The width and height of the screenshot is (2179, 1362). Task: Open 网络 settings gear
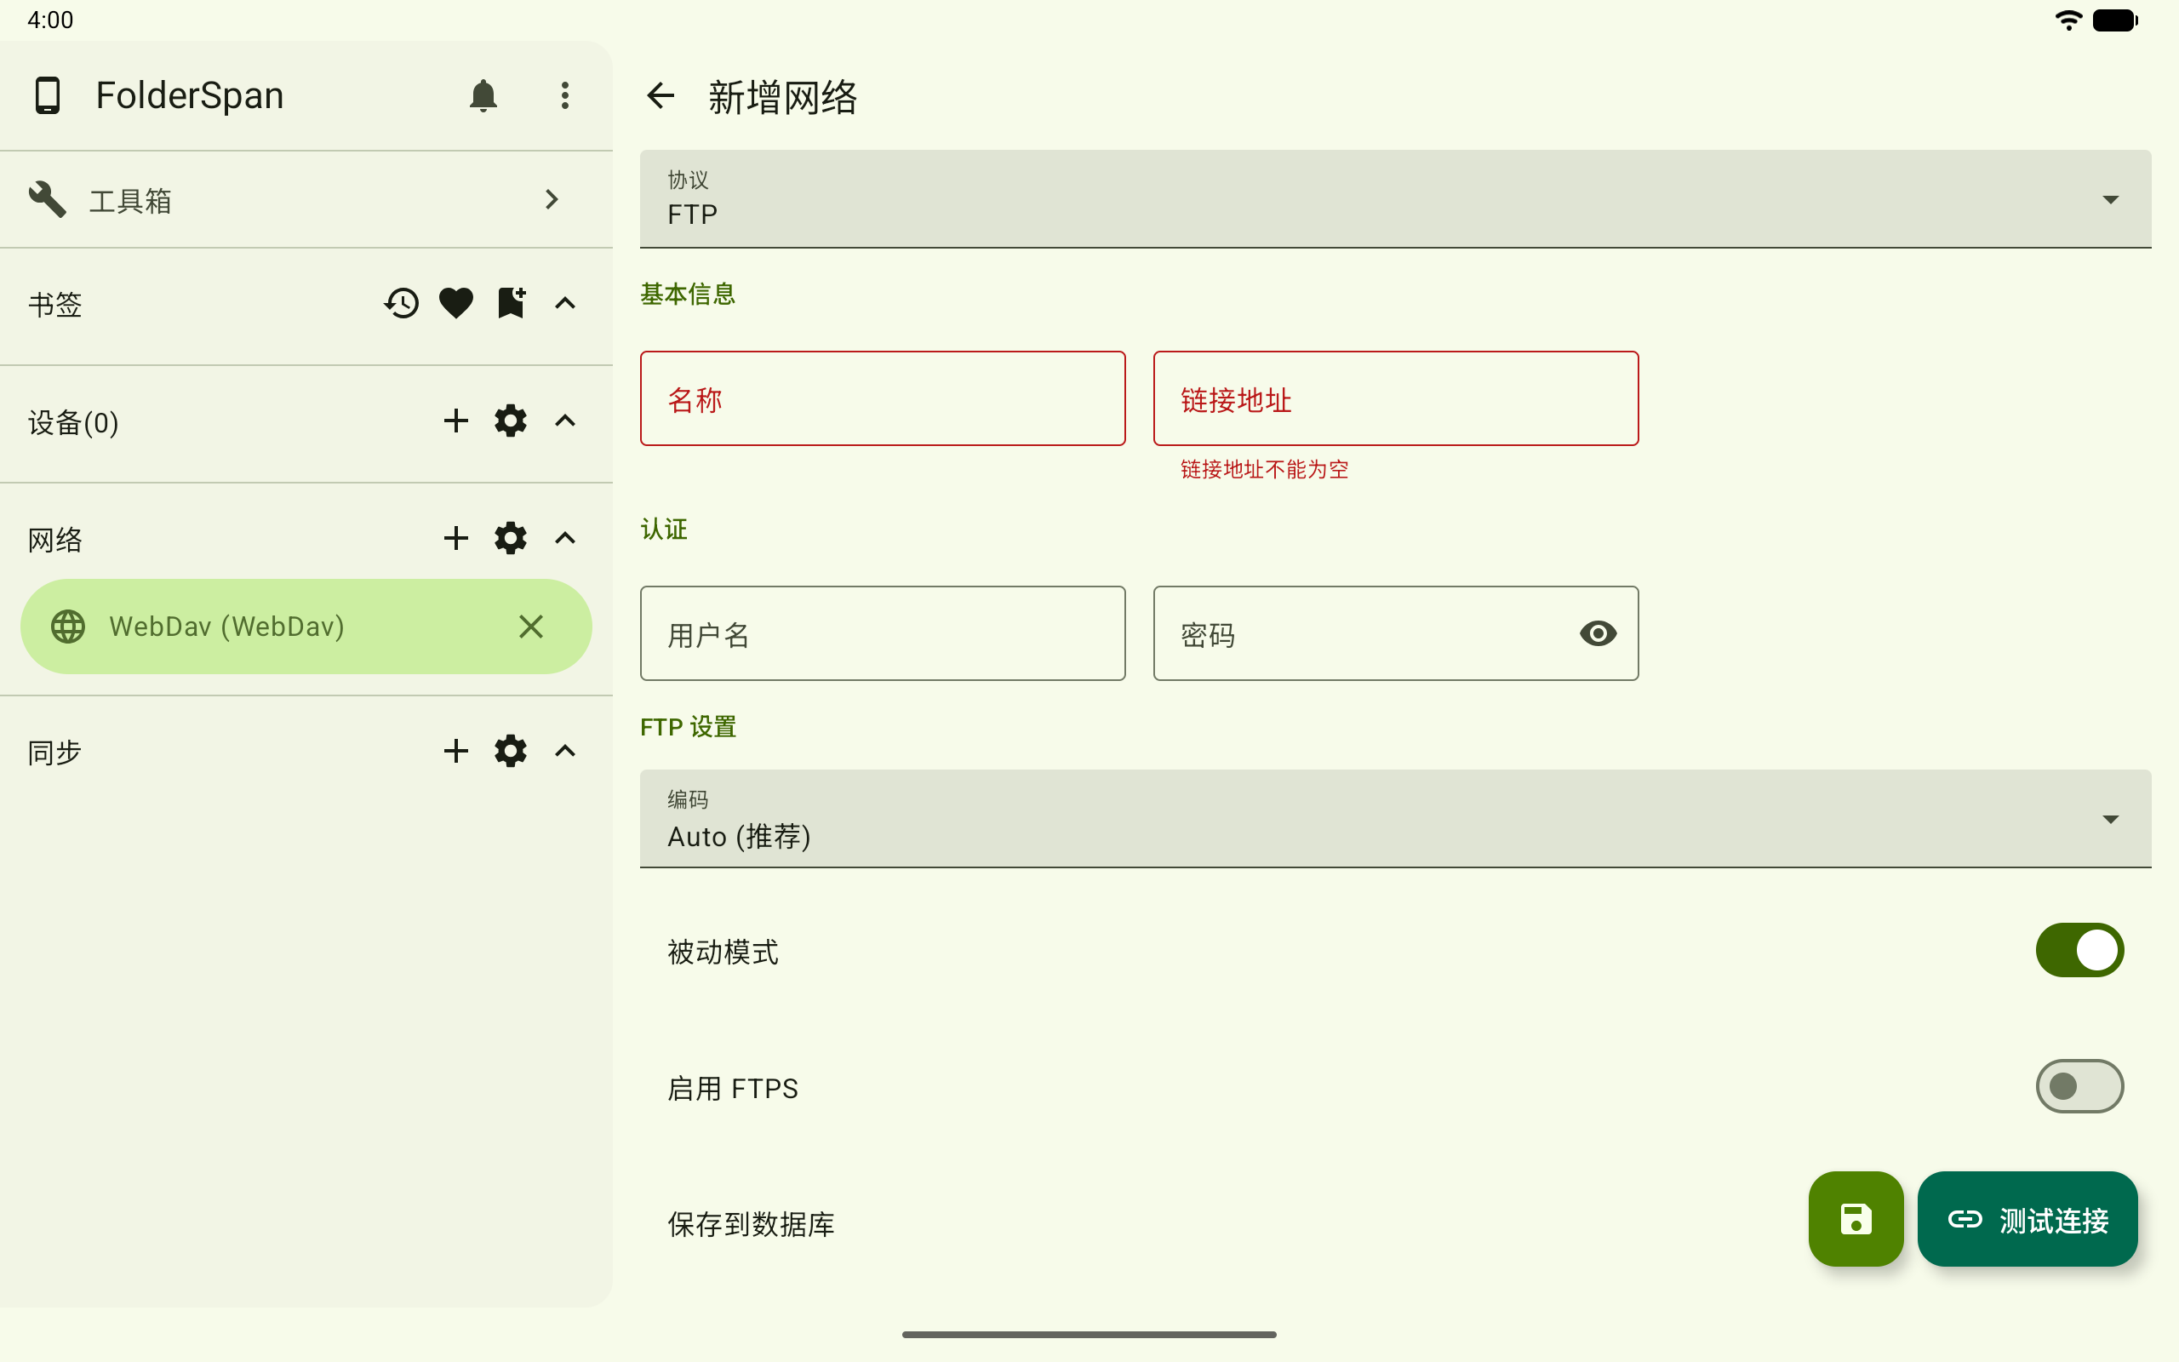511,538
